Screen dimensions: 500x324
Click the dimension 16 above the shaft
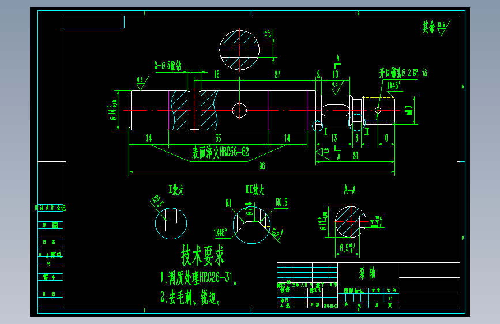pyautogui.click(x=216, y=74)
